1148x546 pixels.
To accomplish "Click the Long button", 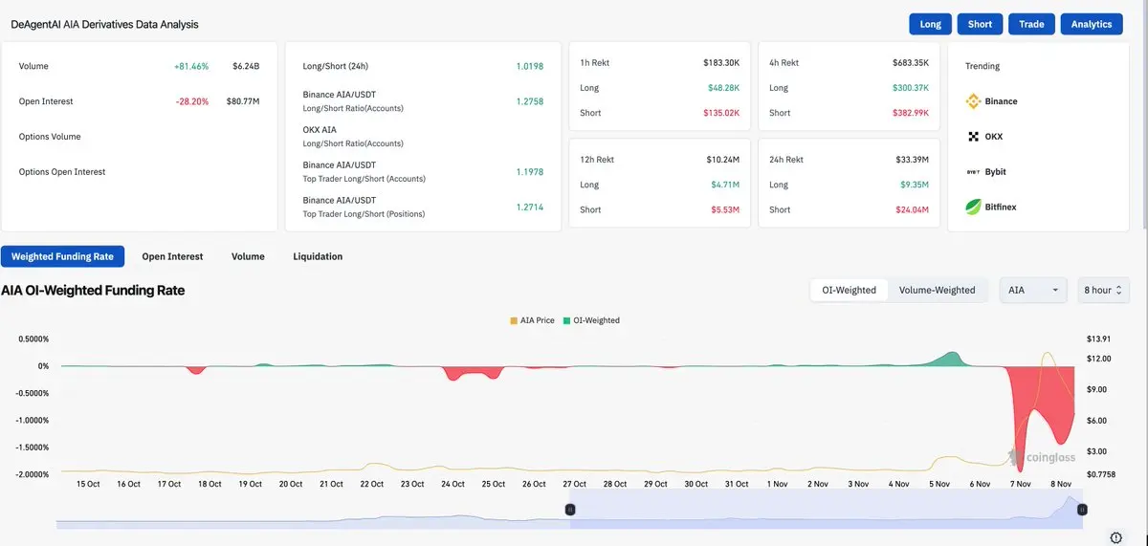I will point(930,24).
